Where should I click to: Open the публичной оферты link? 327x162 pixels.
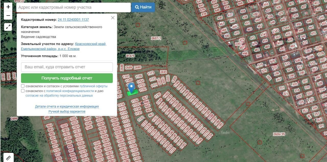(93, 86)
